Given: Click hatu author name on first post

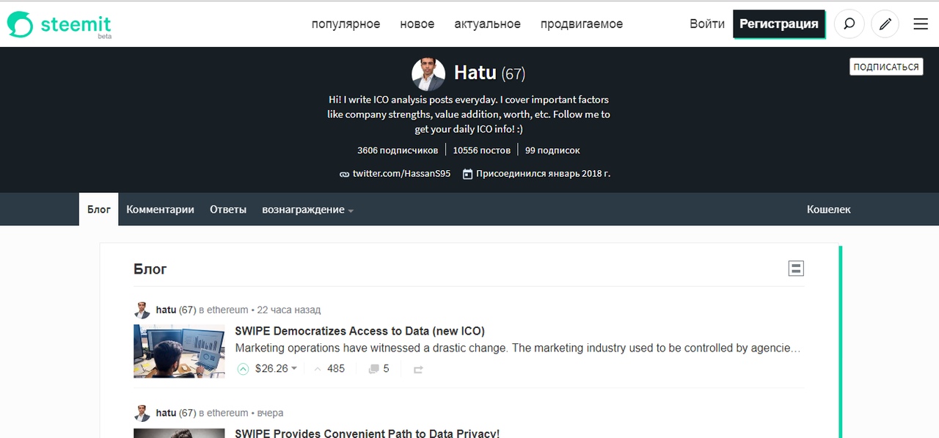Looking at the screenshot, I should coord(166,310).
